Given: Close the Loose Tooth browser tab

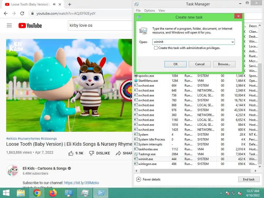Looking at the screenshot, I should tap(60, 4).
